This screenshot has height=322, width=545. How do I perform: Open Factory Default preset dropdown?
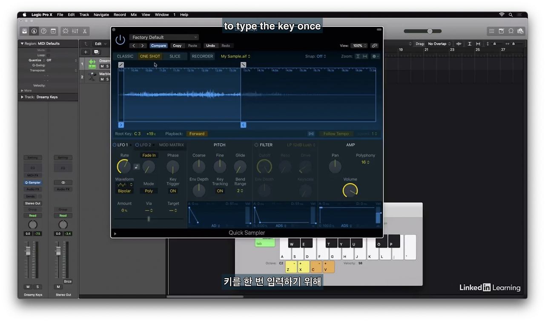tap(164, 37)
